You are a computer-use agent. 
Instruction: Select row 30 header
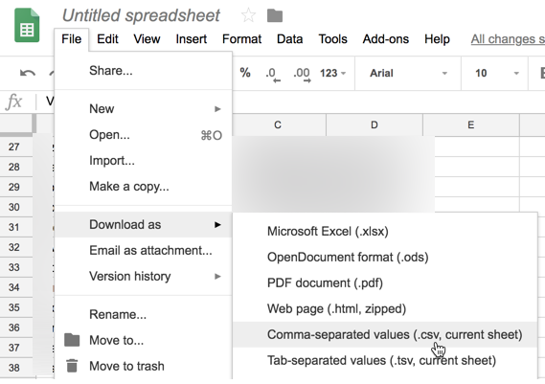[16, 207]
